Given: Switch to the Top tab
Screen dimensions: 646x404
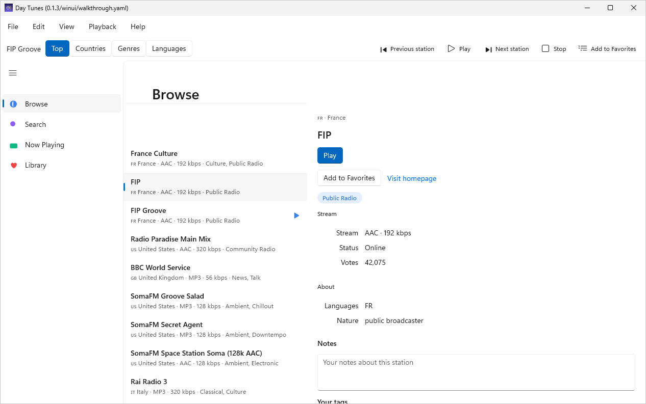Looking at the screenshot, I should pos(57,48).
